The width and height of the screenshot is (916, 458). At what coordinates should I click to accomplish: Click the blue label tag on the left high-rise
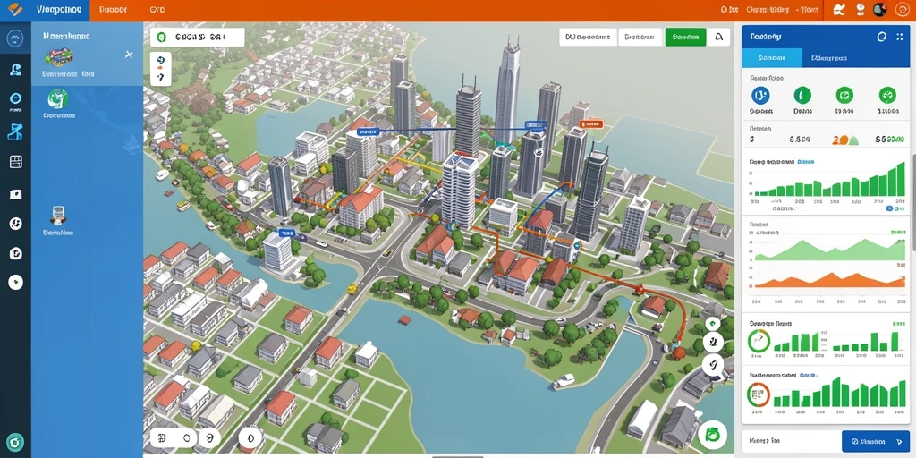[x=367, y=132]
